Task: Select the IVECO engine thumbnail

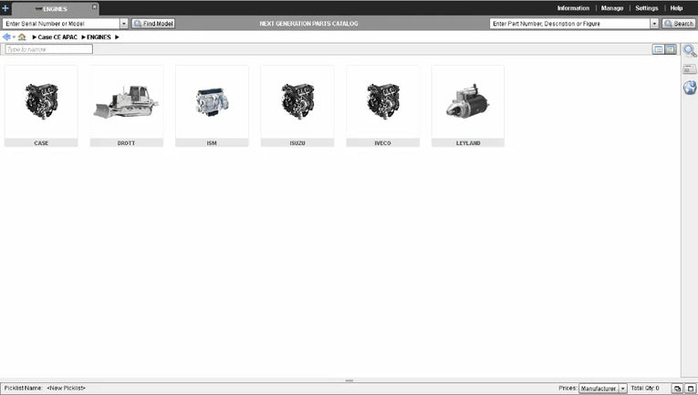Action: [382, 105]
